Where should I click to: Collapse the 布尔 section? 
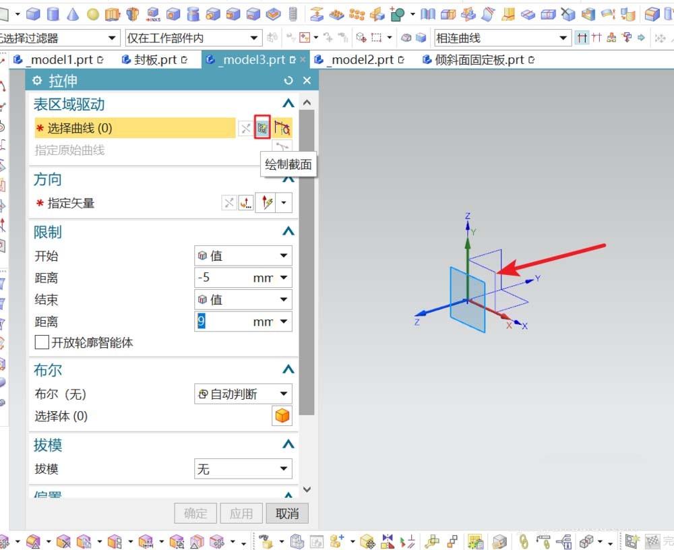tap(288, 369)
